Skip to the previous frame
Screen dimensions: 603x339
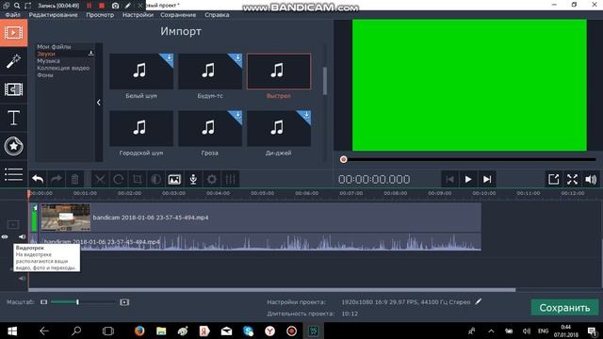click(x=449, y=179)
